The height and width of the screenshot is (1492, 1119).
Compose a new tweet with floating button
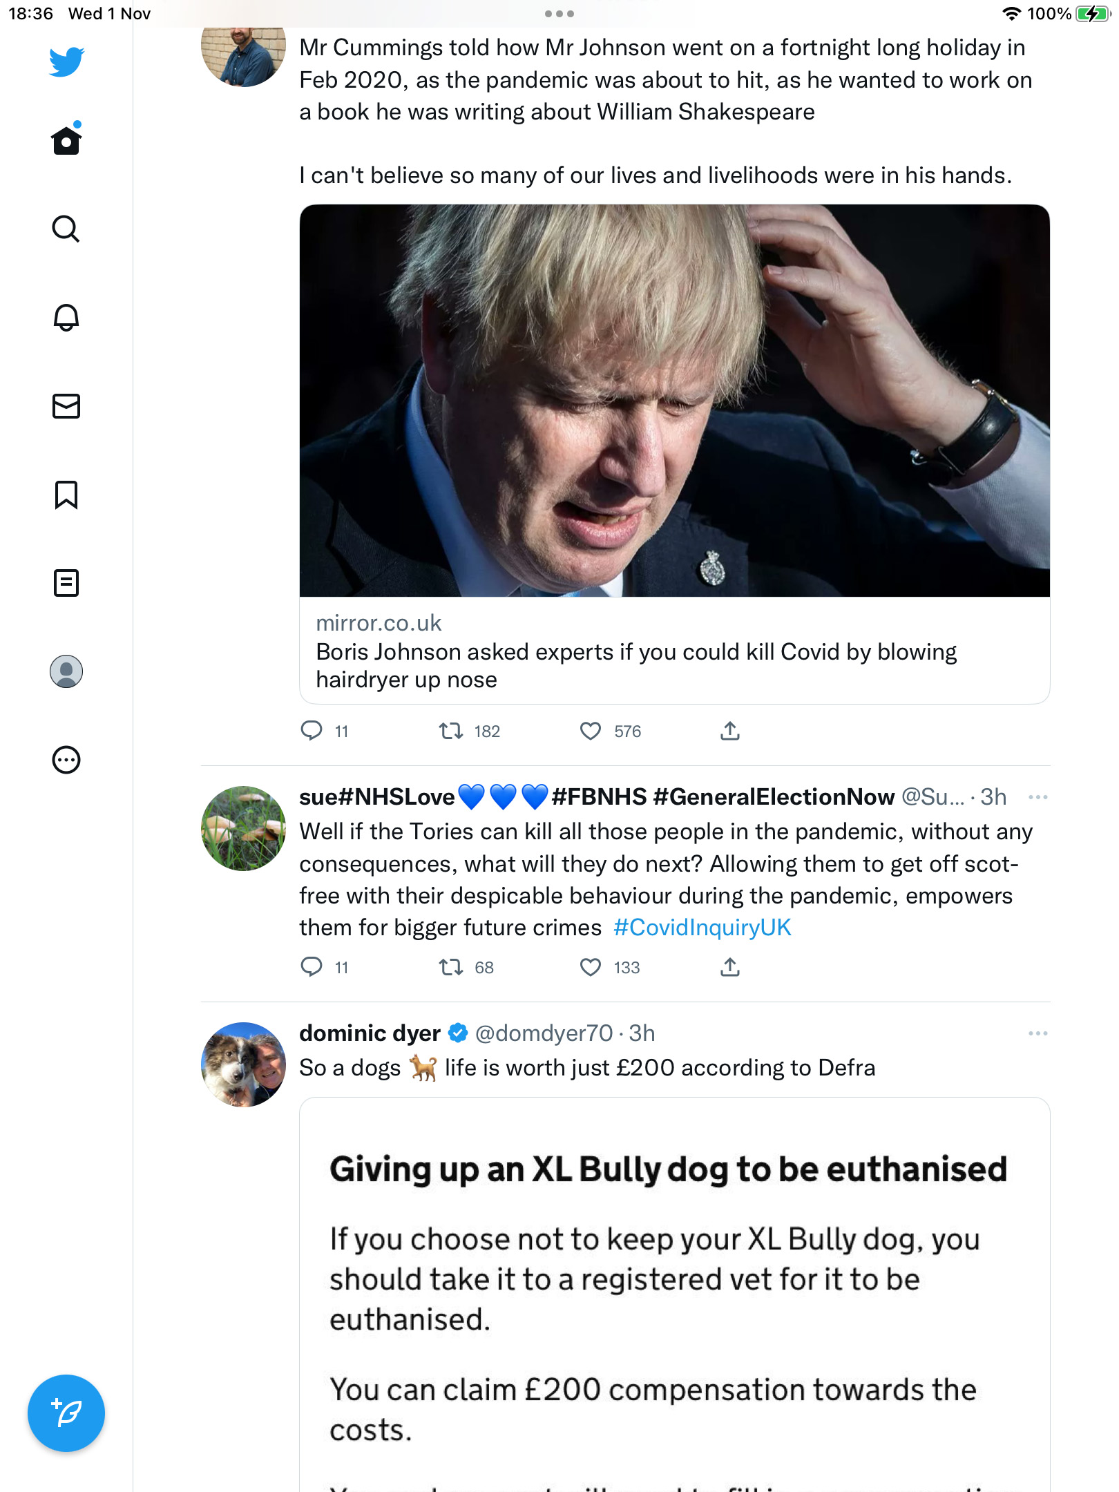click(66, 1413)
